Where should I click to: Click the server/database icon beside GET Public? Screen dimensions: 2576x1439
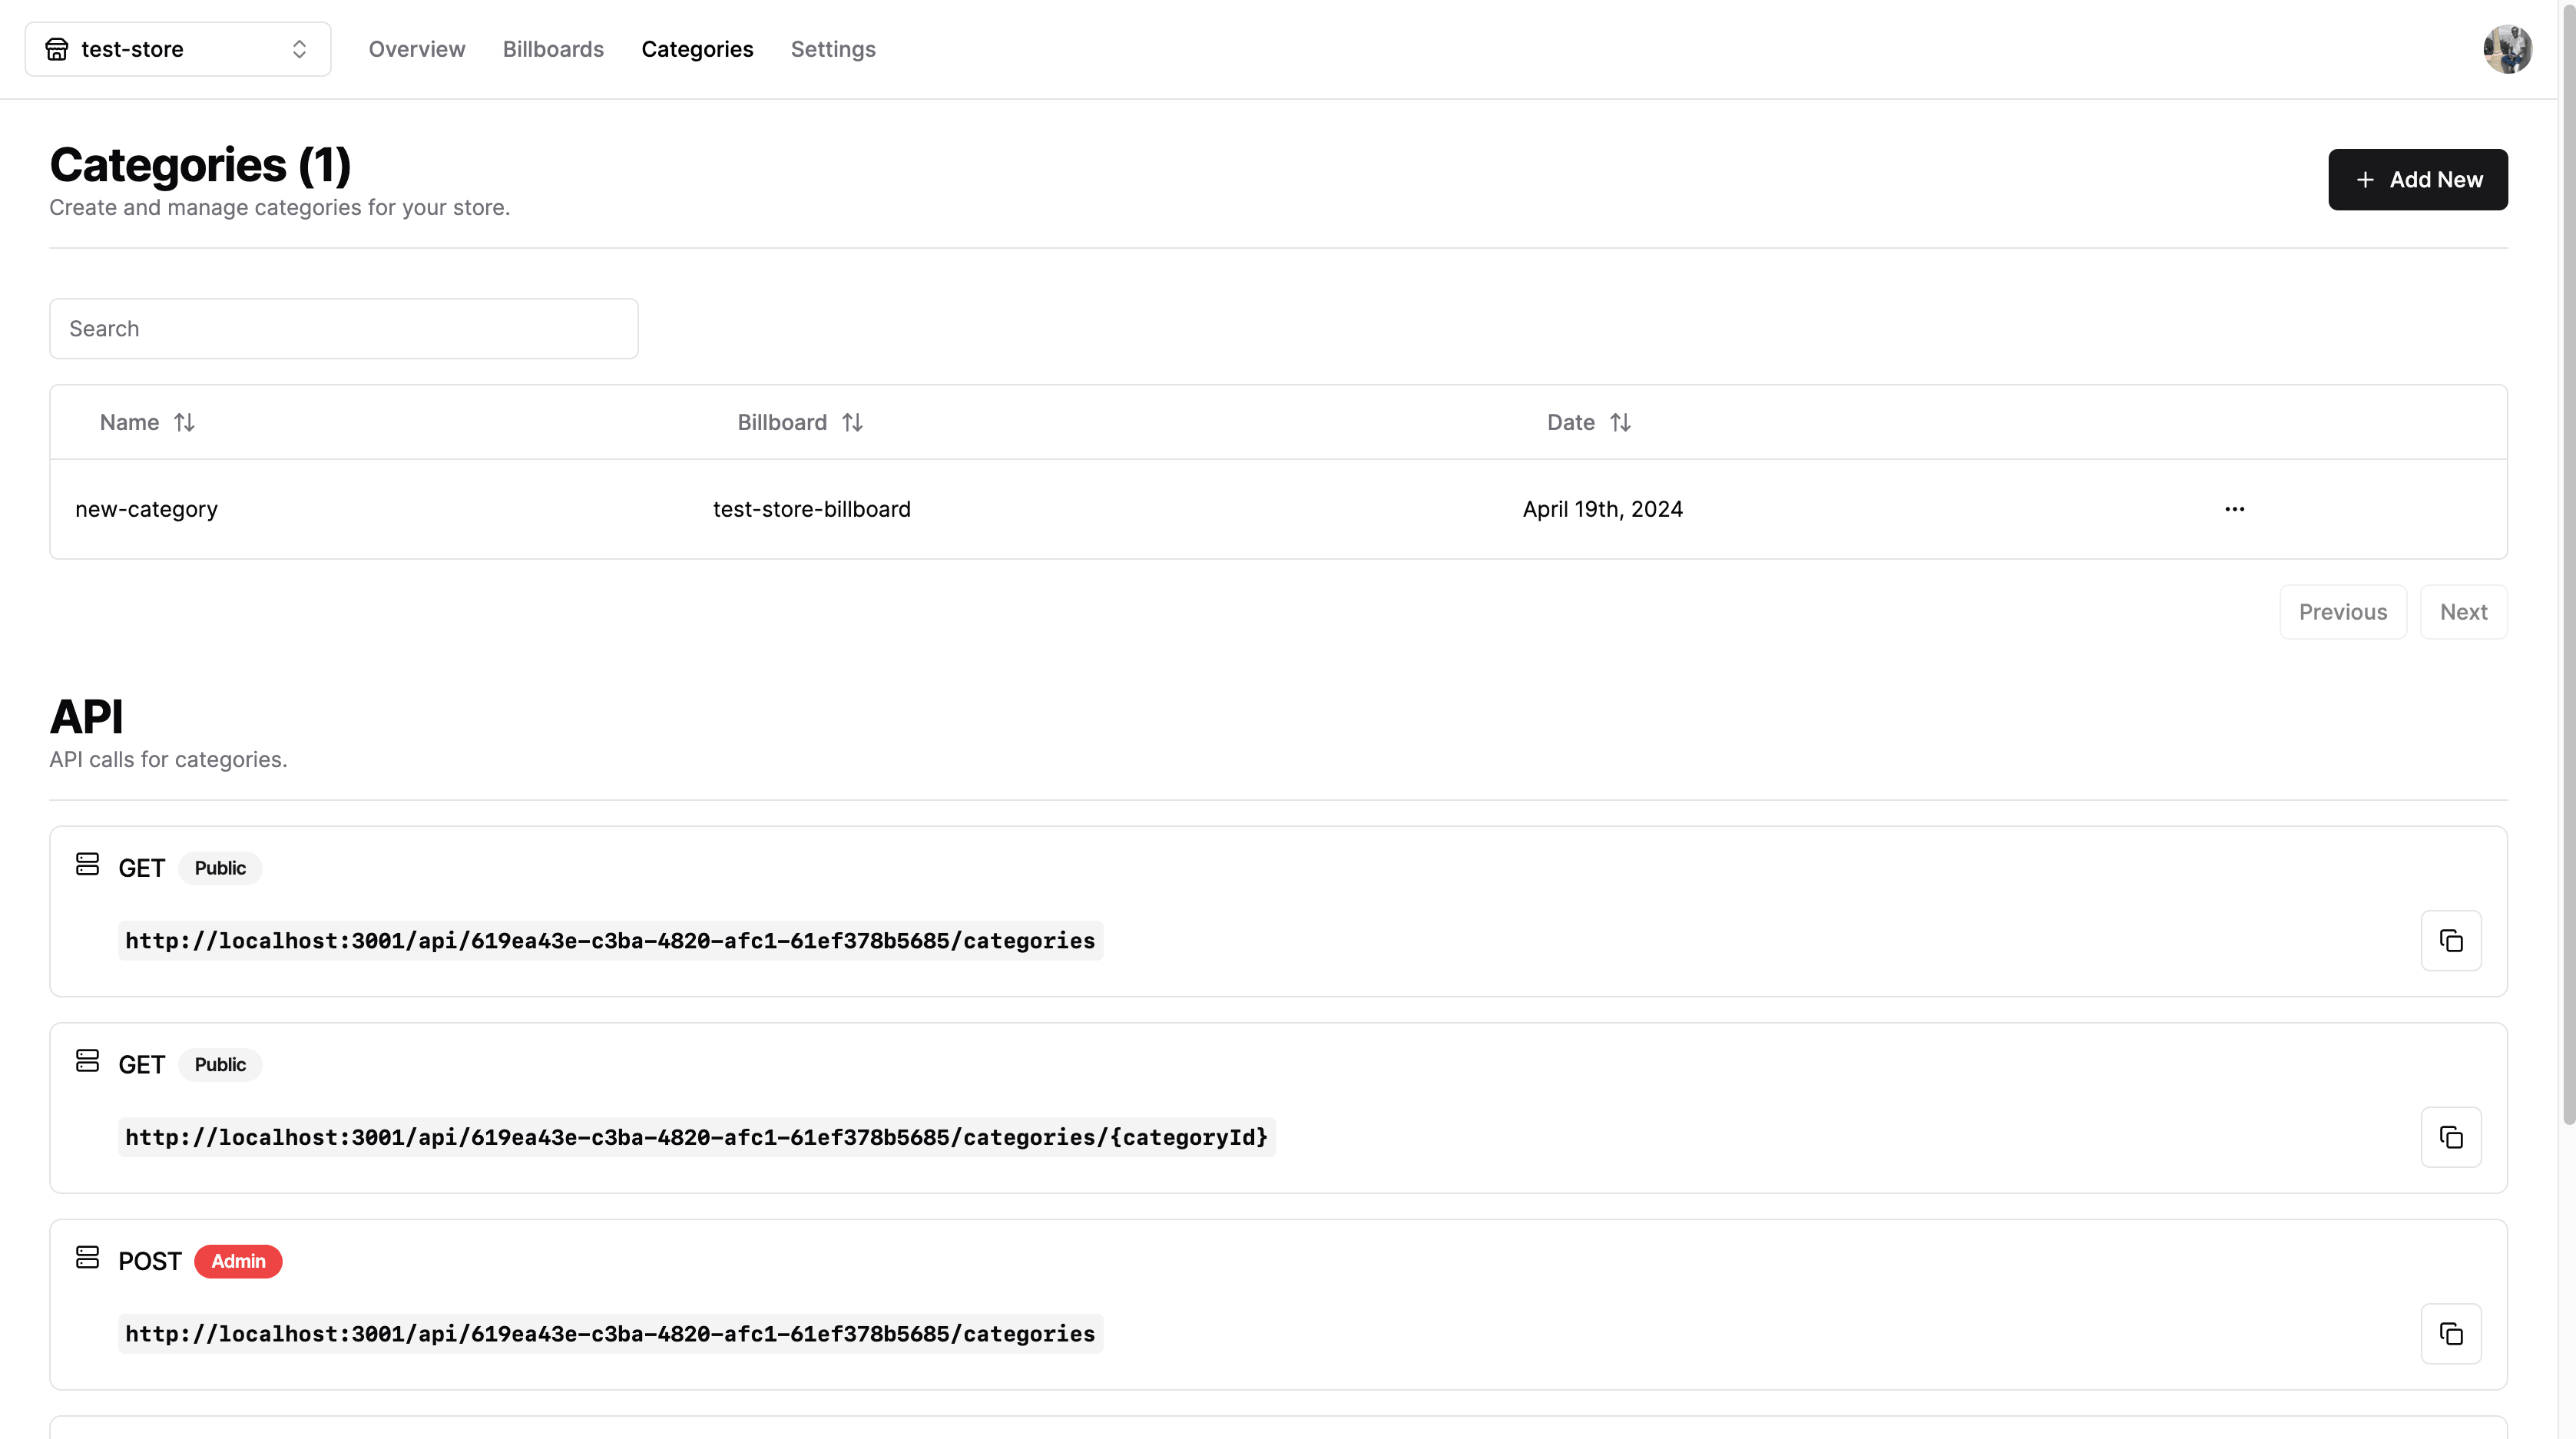pos(85,866)
